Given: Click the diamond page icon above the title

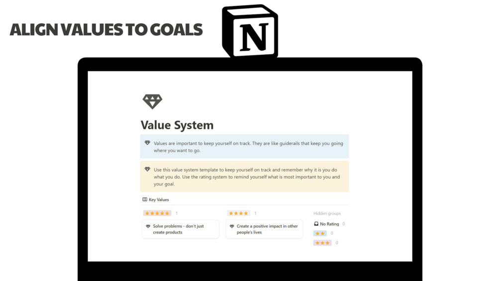Looking at the screenshot, I should 152,101.
